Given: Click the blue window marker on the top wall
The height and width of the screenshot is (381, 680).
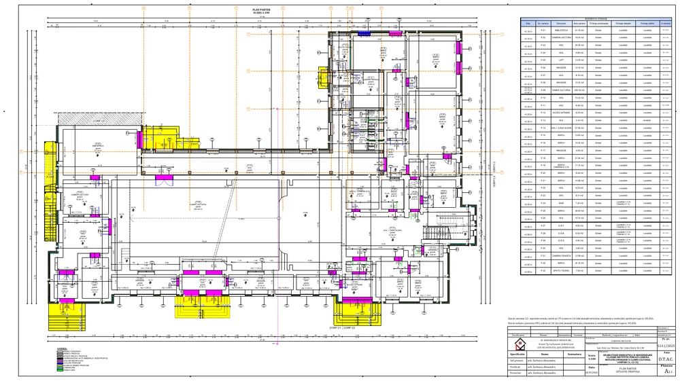Looking at the screenshot, I should coord(364,33).
